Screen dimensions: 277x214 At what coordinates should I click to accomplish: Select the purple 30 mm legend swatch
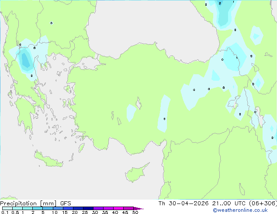(98, 208)
